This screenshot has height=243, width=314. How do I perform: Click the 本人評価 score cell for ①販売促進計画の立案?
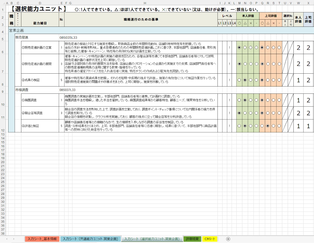[x=298, y=48]
